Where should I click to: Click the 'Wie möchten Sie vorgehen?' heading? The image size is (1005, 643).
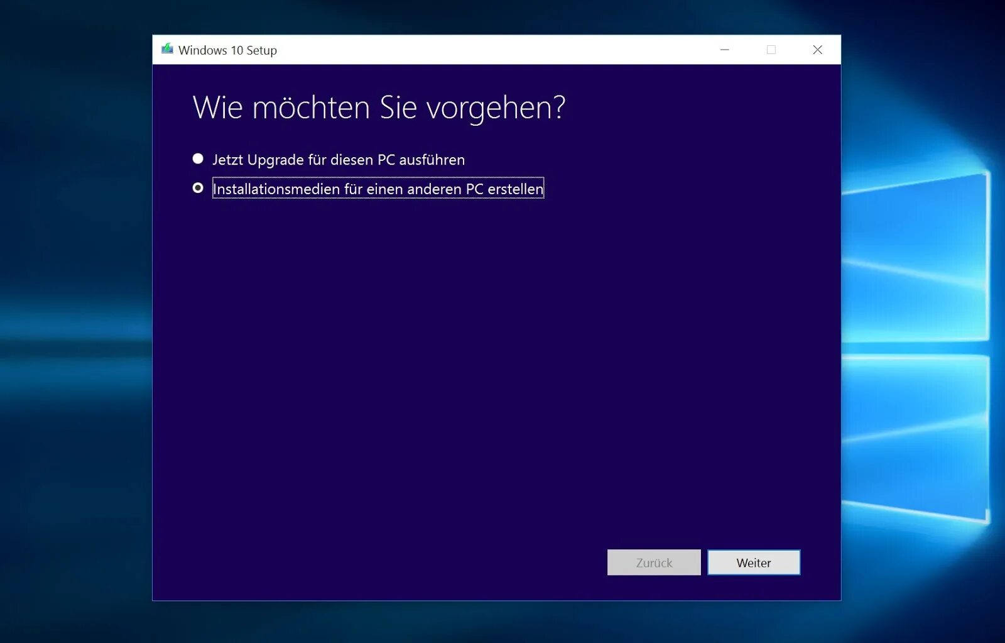point(379,108)
